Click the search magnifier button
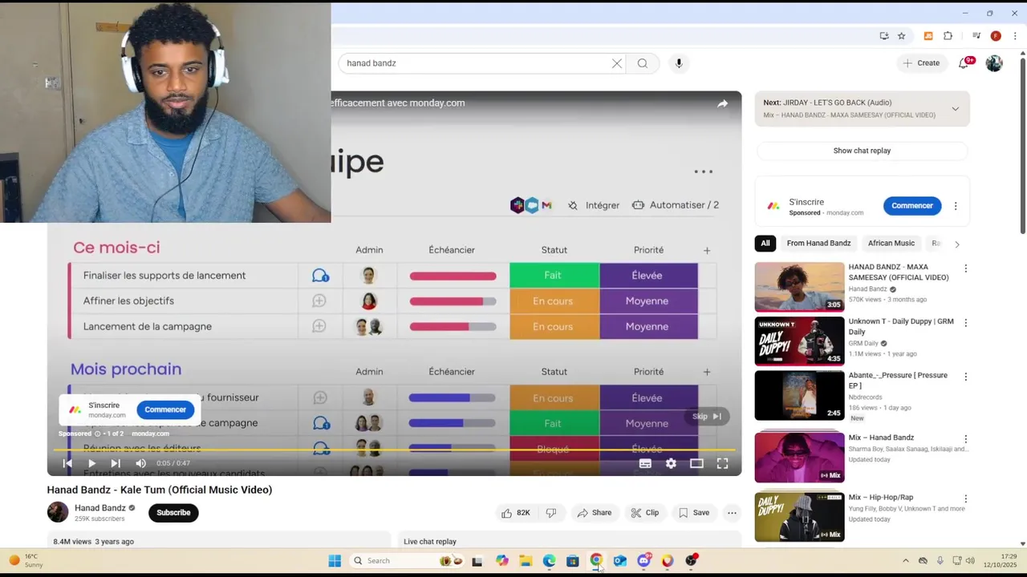The image size is (1027, 577). tap(643, 63)
